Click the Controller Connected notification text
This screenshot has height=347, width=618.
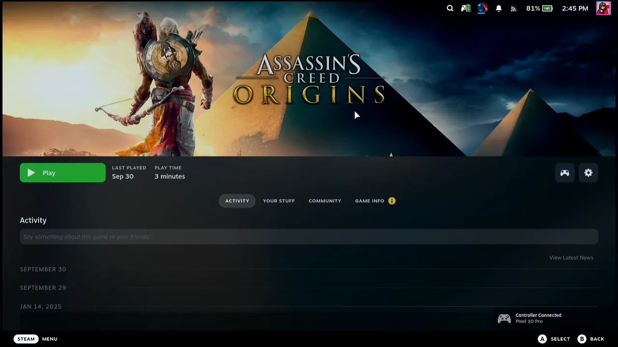(x=538, y=315)
